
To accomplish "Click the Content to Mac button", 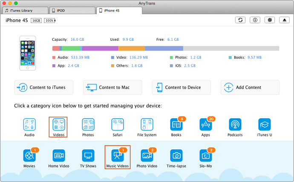I will pos(112,87).
